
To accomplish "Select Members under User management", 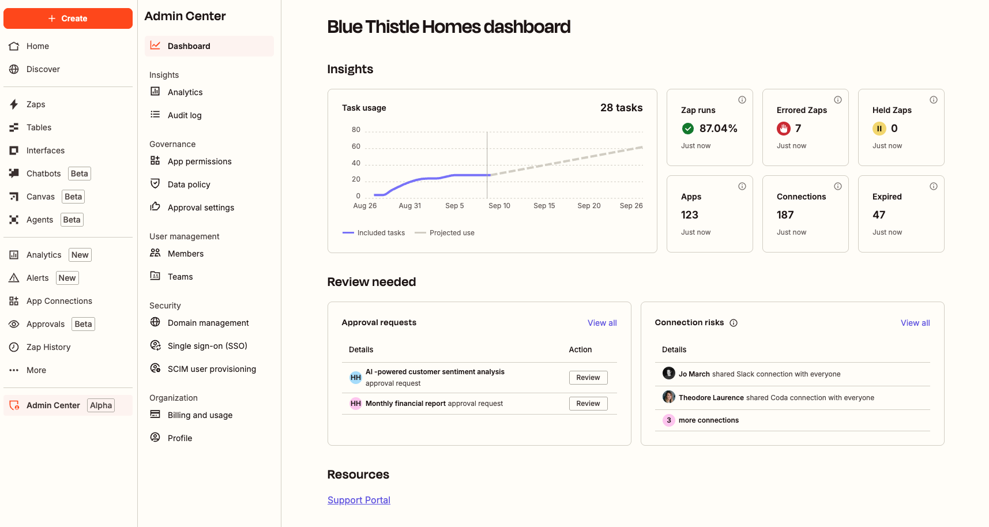I will tap(185, 254).
